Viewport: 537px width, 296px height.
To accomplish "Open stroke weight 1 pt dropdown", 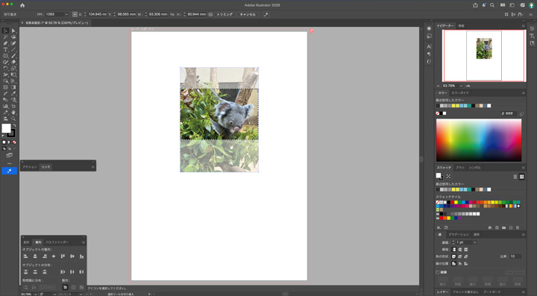I will 474,242.
